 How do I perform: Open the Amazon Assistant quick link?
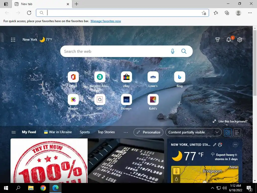pos(100,79)
